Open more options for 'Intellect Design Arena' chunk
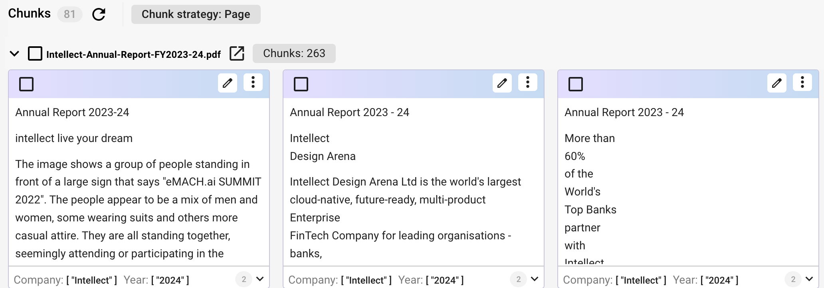 (x=528, y=83)
